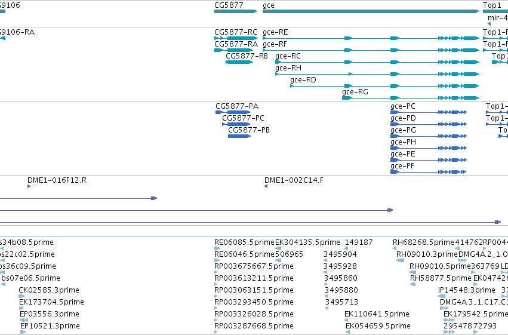The height and width of the screenshot is (335, 508).
Task: Click the 506965 feature label
Action: click(289, 254)
